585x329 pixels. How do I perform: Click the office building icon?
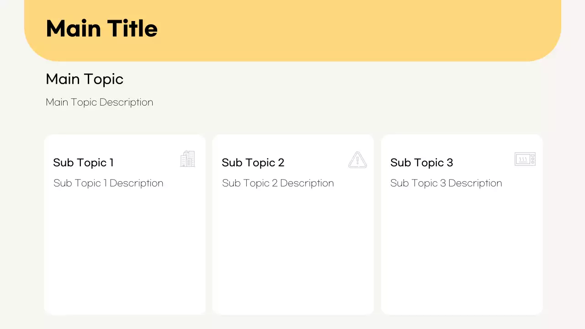[187, 159]
